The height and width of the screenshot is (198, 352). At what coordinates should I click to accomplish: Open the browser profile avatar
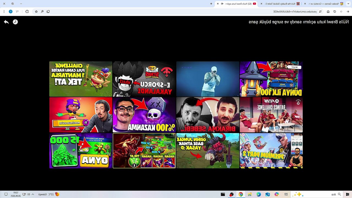click(x=10, y=12)
